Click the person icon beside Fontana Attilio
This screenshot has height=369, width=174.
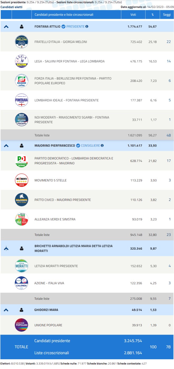[x=22, y=27]
